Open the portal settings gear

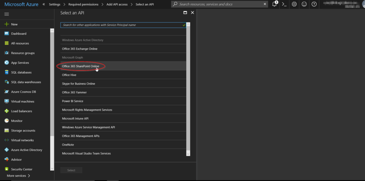294,4
